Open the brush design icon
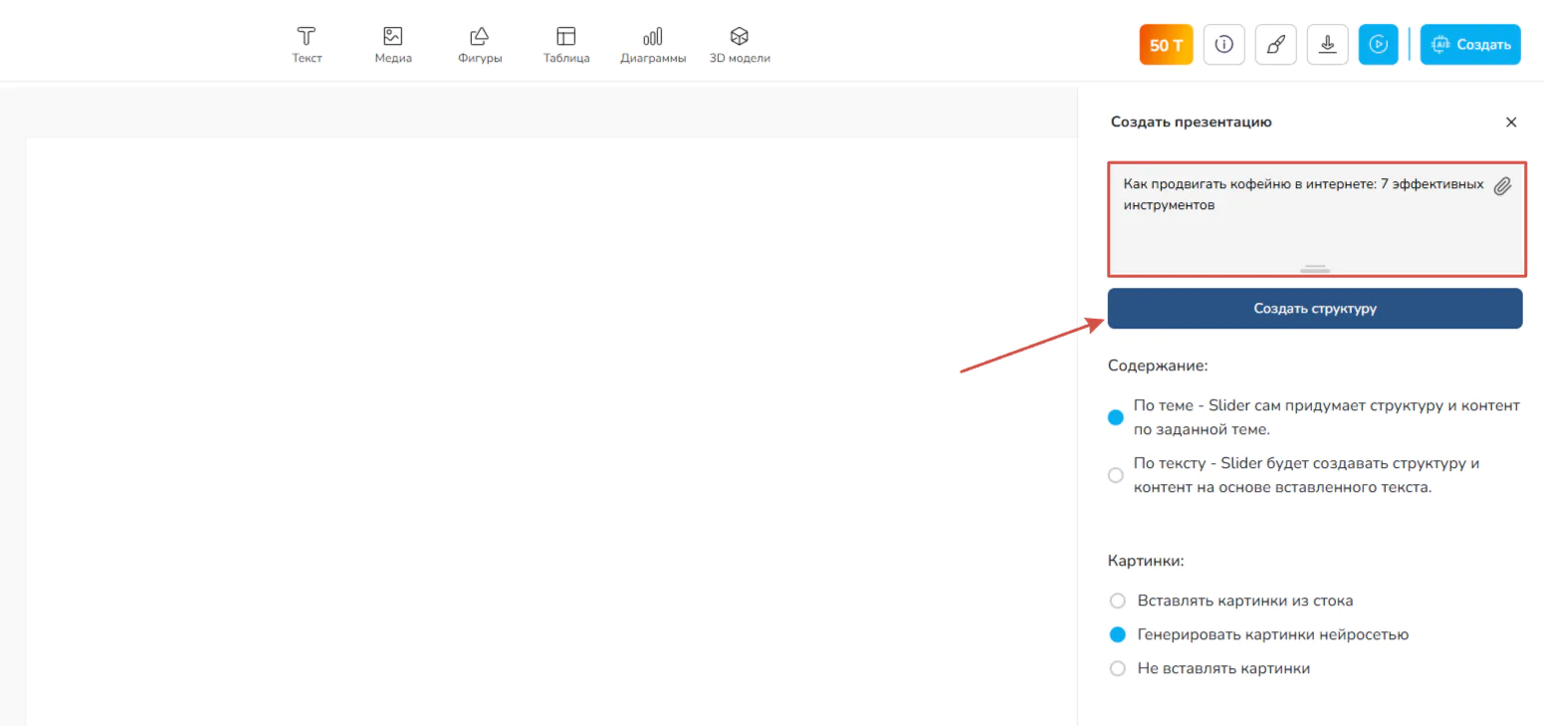 click(1275, 45)
